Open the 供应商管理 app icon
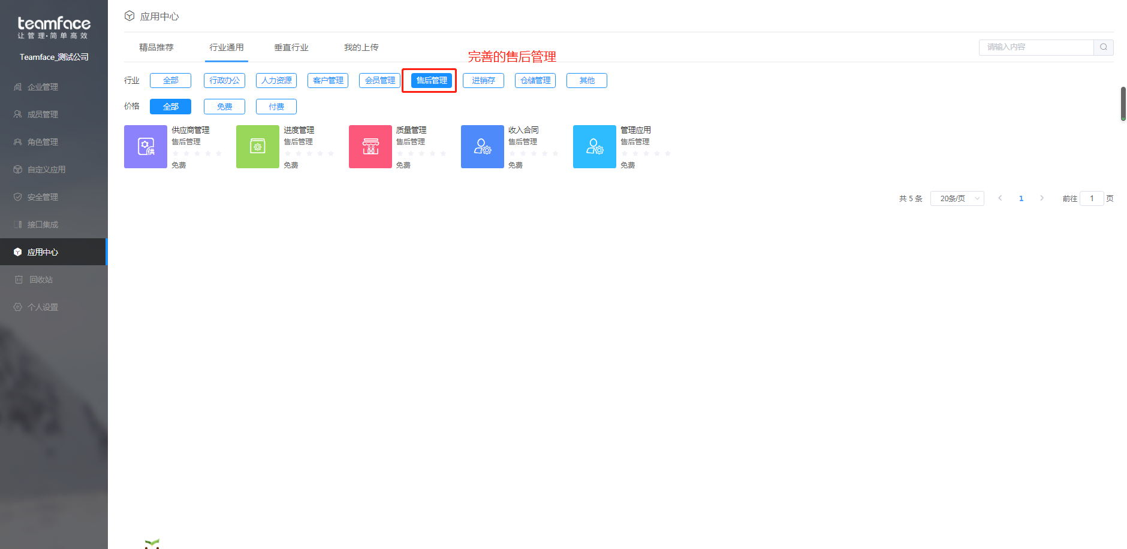The image size is (1127, 549). 145,147
